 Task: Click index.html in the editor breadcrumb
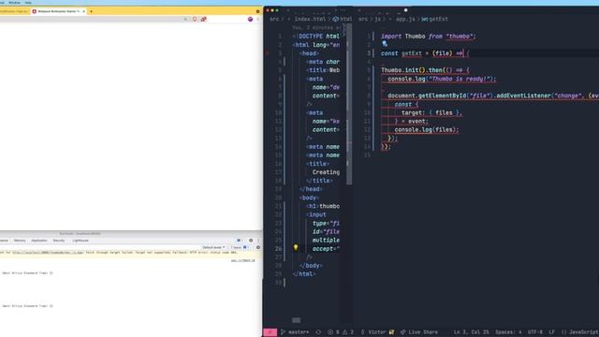(310, 19)
